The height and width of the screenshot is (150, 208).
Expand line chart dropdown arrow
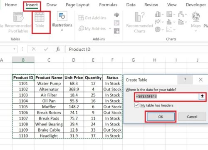tap(163, 22)
